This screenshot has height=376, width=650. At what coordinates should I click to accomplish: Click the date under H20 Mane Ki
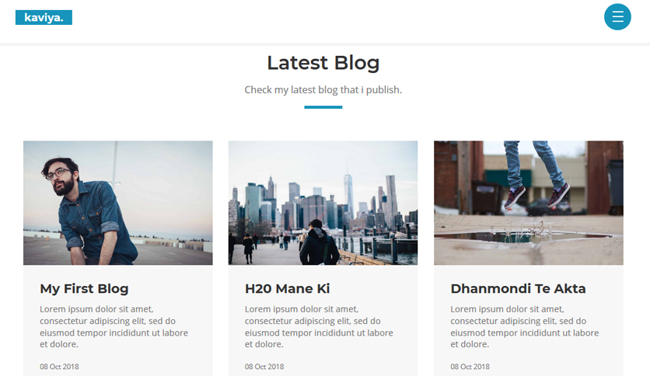click(264, 367)
